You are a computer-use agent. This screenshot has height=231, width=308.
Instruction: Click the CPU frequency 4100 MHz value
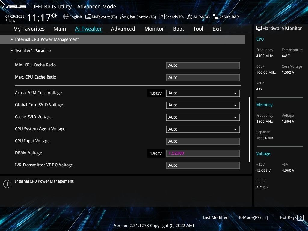pos(264,56)
